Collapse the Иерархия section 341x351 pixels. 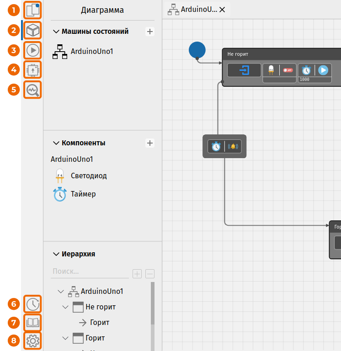click(56, 254)
